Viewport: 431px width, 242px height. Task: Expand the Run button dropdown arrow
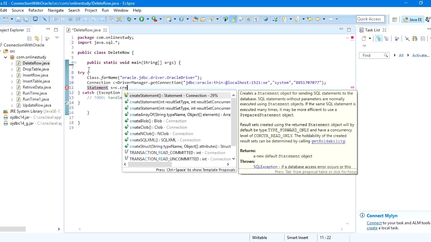coord(147,19)
